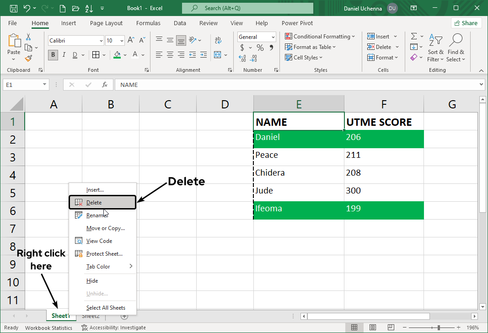This screenshot has width=488, height=333.
Task: Apply Italic formatting from the Font group
Action: click(x=64, y=55)
